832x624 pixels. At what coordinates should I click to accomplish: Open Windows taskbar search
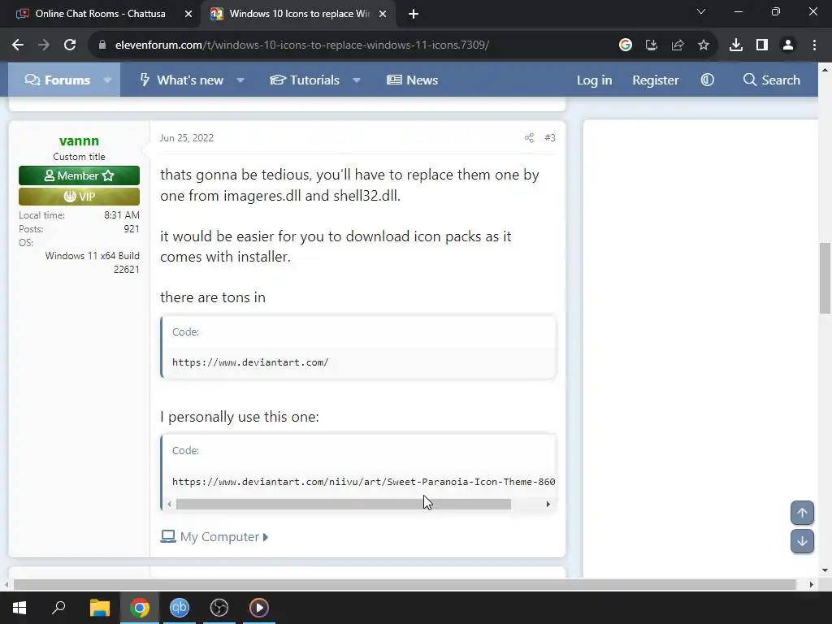58,608
